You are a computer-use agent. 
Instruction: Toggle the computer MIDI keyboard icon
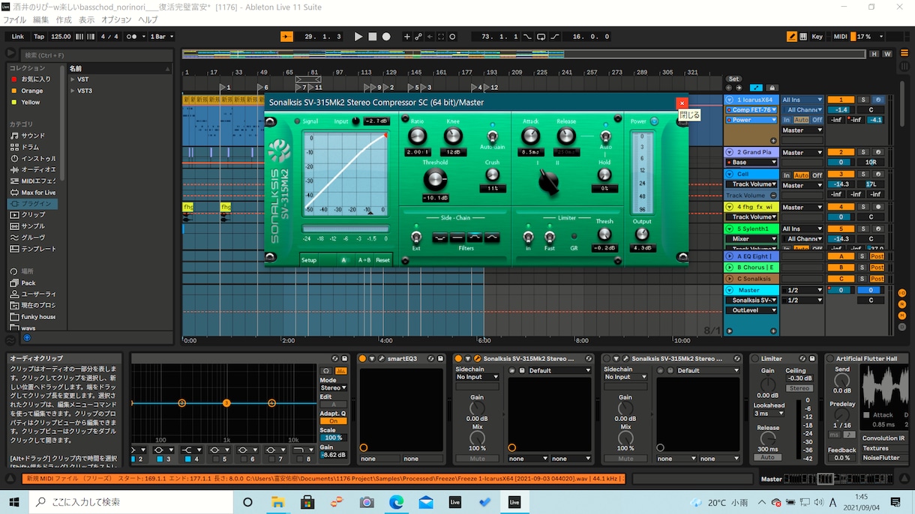[803, 36]
